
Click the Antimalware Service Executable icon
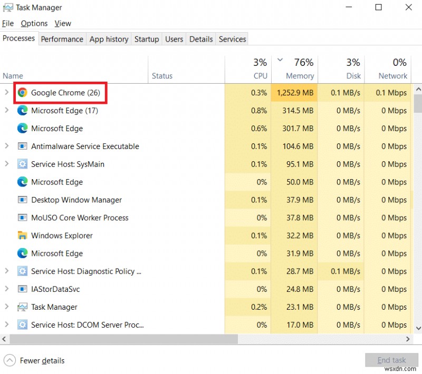coord(22,146)
